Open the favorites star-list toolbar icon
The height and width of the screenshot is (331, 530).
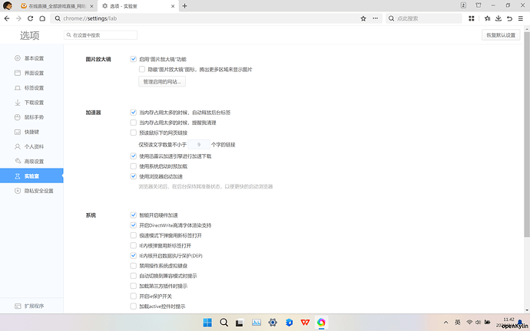(487, 18)
